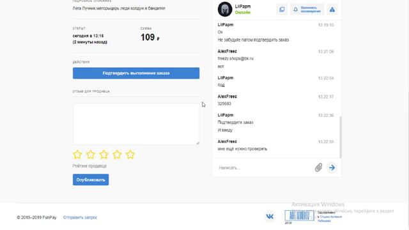This screenshot has height=230, width=409.
Task: Click the 'Рейтинг продавца' label
Action: (89, 166)
